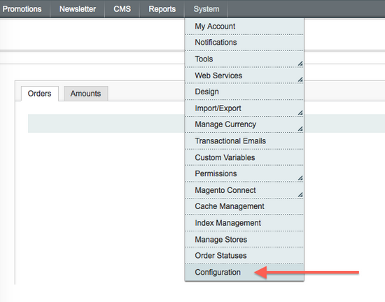Expand the Magento Connect submenu arrow
The image size is (385, 302).
point(300,195)
